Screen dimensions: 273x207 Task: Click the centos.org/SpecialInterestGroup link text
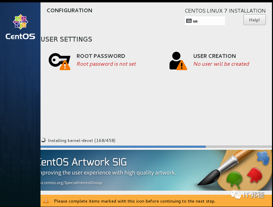pos(71,183)
